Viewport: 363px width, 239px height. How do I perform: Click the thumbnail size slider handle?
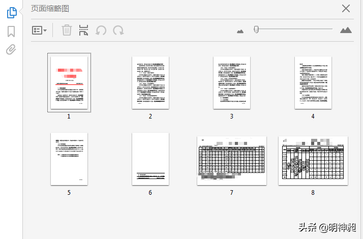point(256,29)
